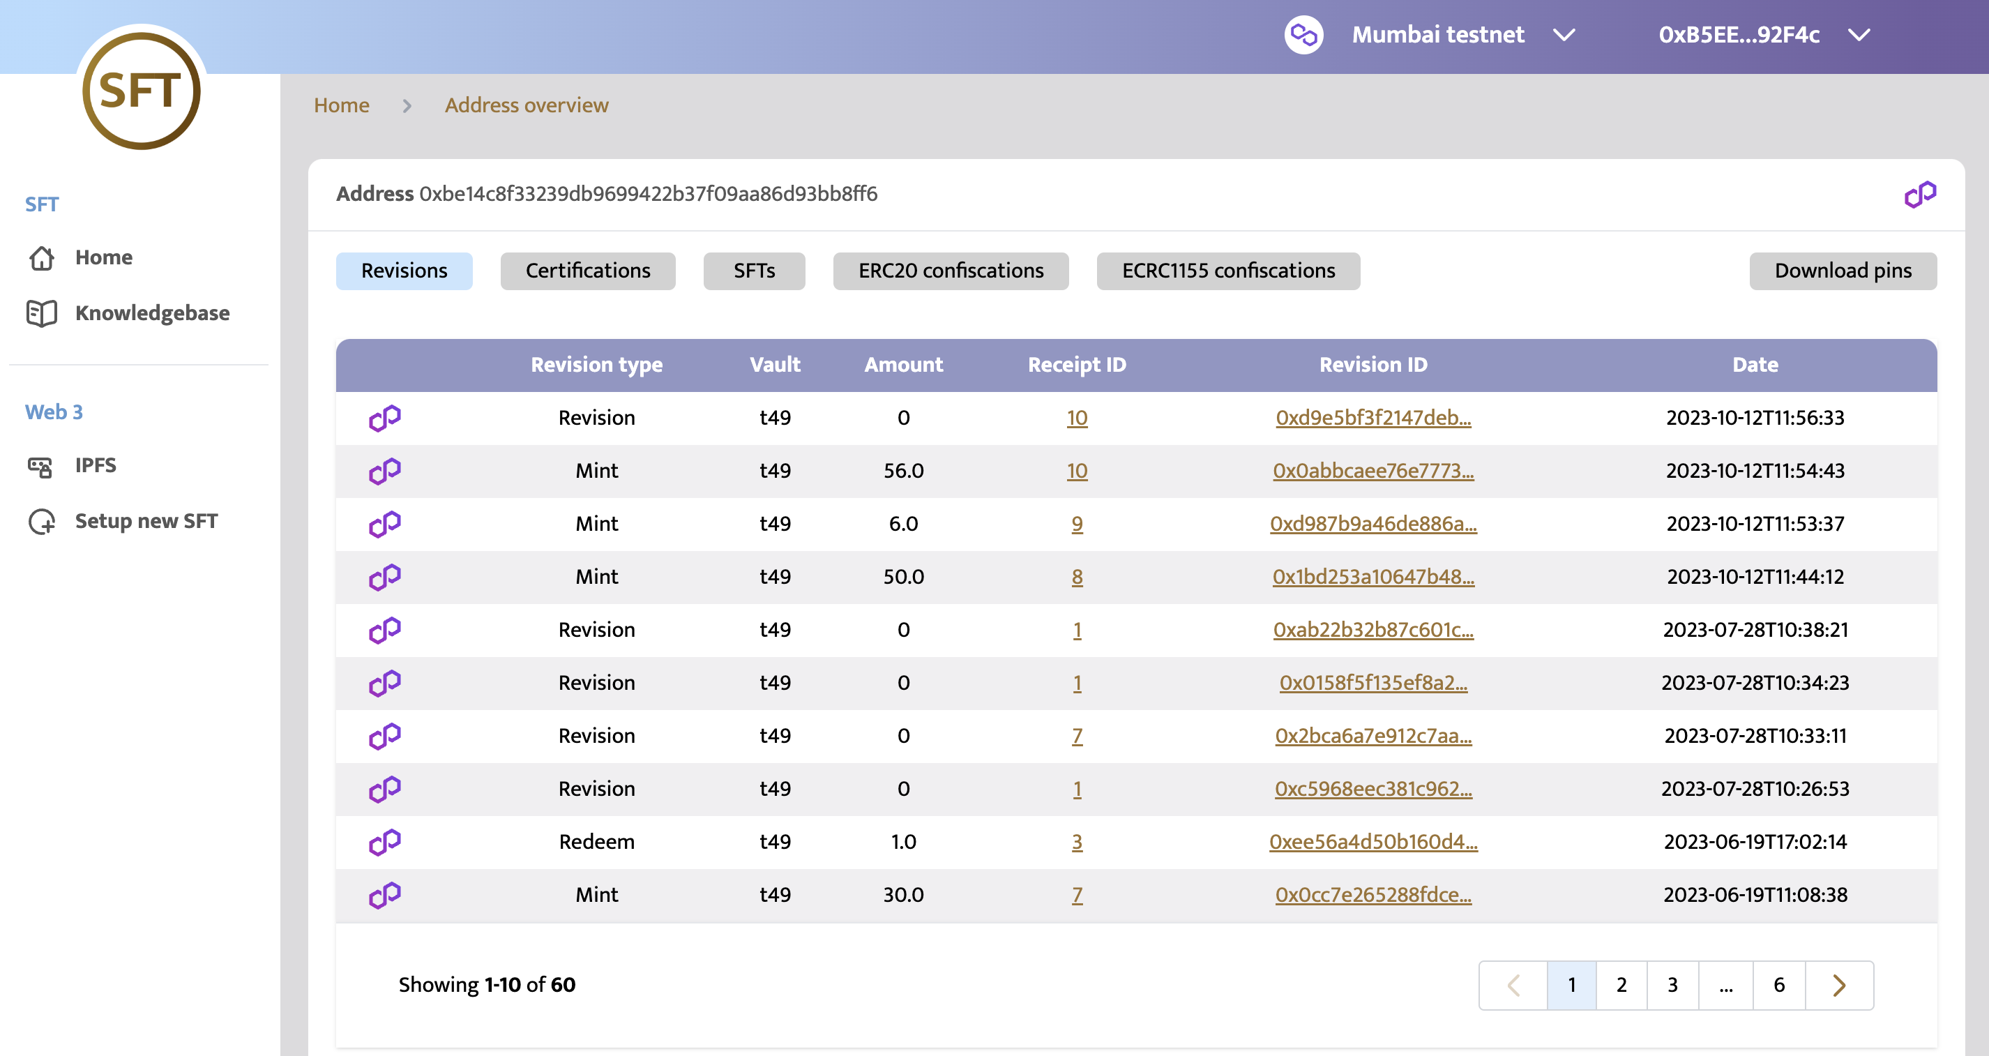Open Setup new SFT in the sidebar

pyautogui.click(x=146, y=520)
